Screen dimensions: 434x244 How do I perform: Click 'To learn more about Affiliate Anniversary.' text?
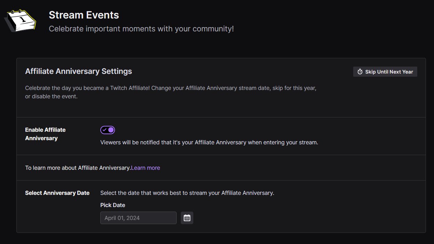78,168
